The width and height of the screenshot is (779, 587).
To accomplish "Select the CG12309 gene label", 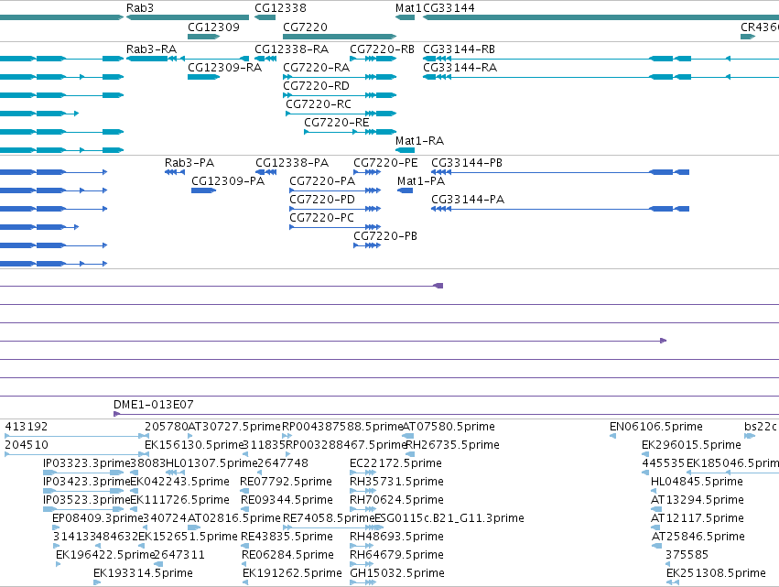I will tap(213, 27).
